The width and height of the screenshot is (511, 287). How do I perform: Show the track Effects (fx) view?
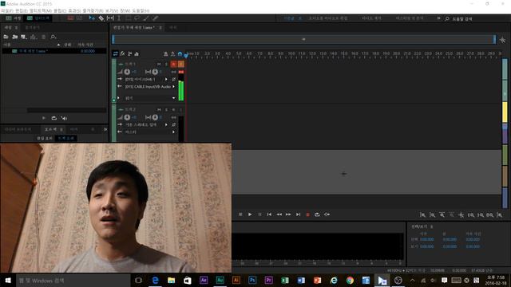coord(122,53)
